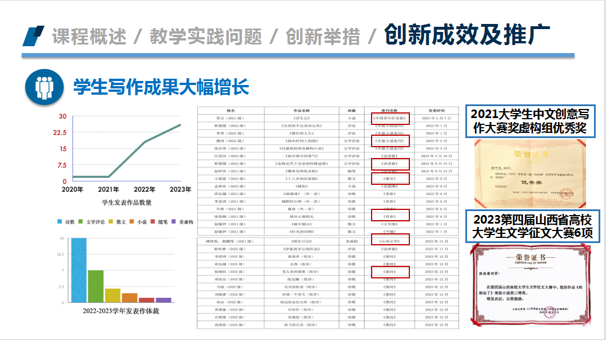Click the green bar in the bar chart
Image resolution: width=606 pixels, height=340 pixels.
click(x=95, y=286)
